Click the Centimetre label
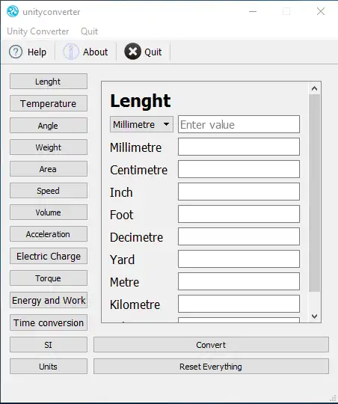 click(138, 170)
